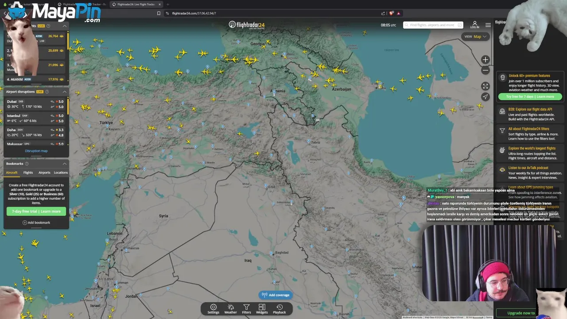Click the 08:05 UTC time display
Screen dimensions: 567x319
tap(388, 25)
